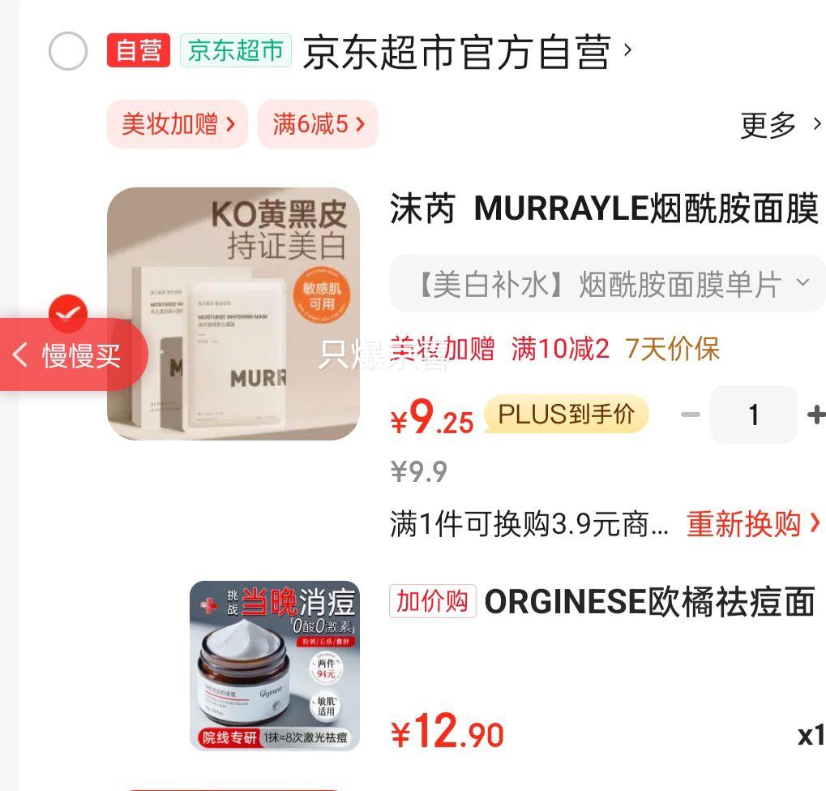Open the 烟酰胺面膜单片 variant dropdown
826x791 pixels.
point(607,284)
